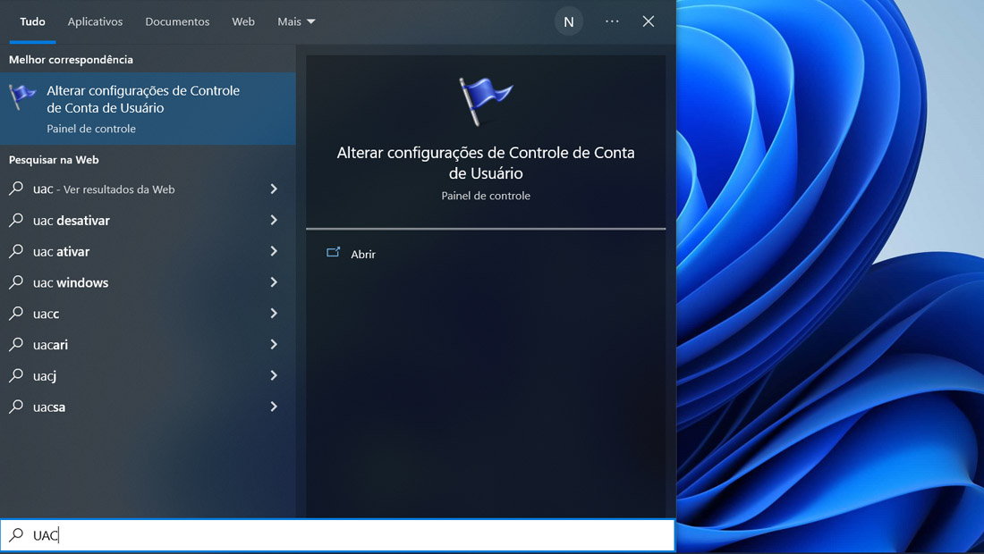Switch to the Documentos tab
Viewport: 984px width, 554px height.
[178, 22]
